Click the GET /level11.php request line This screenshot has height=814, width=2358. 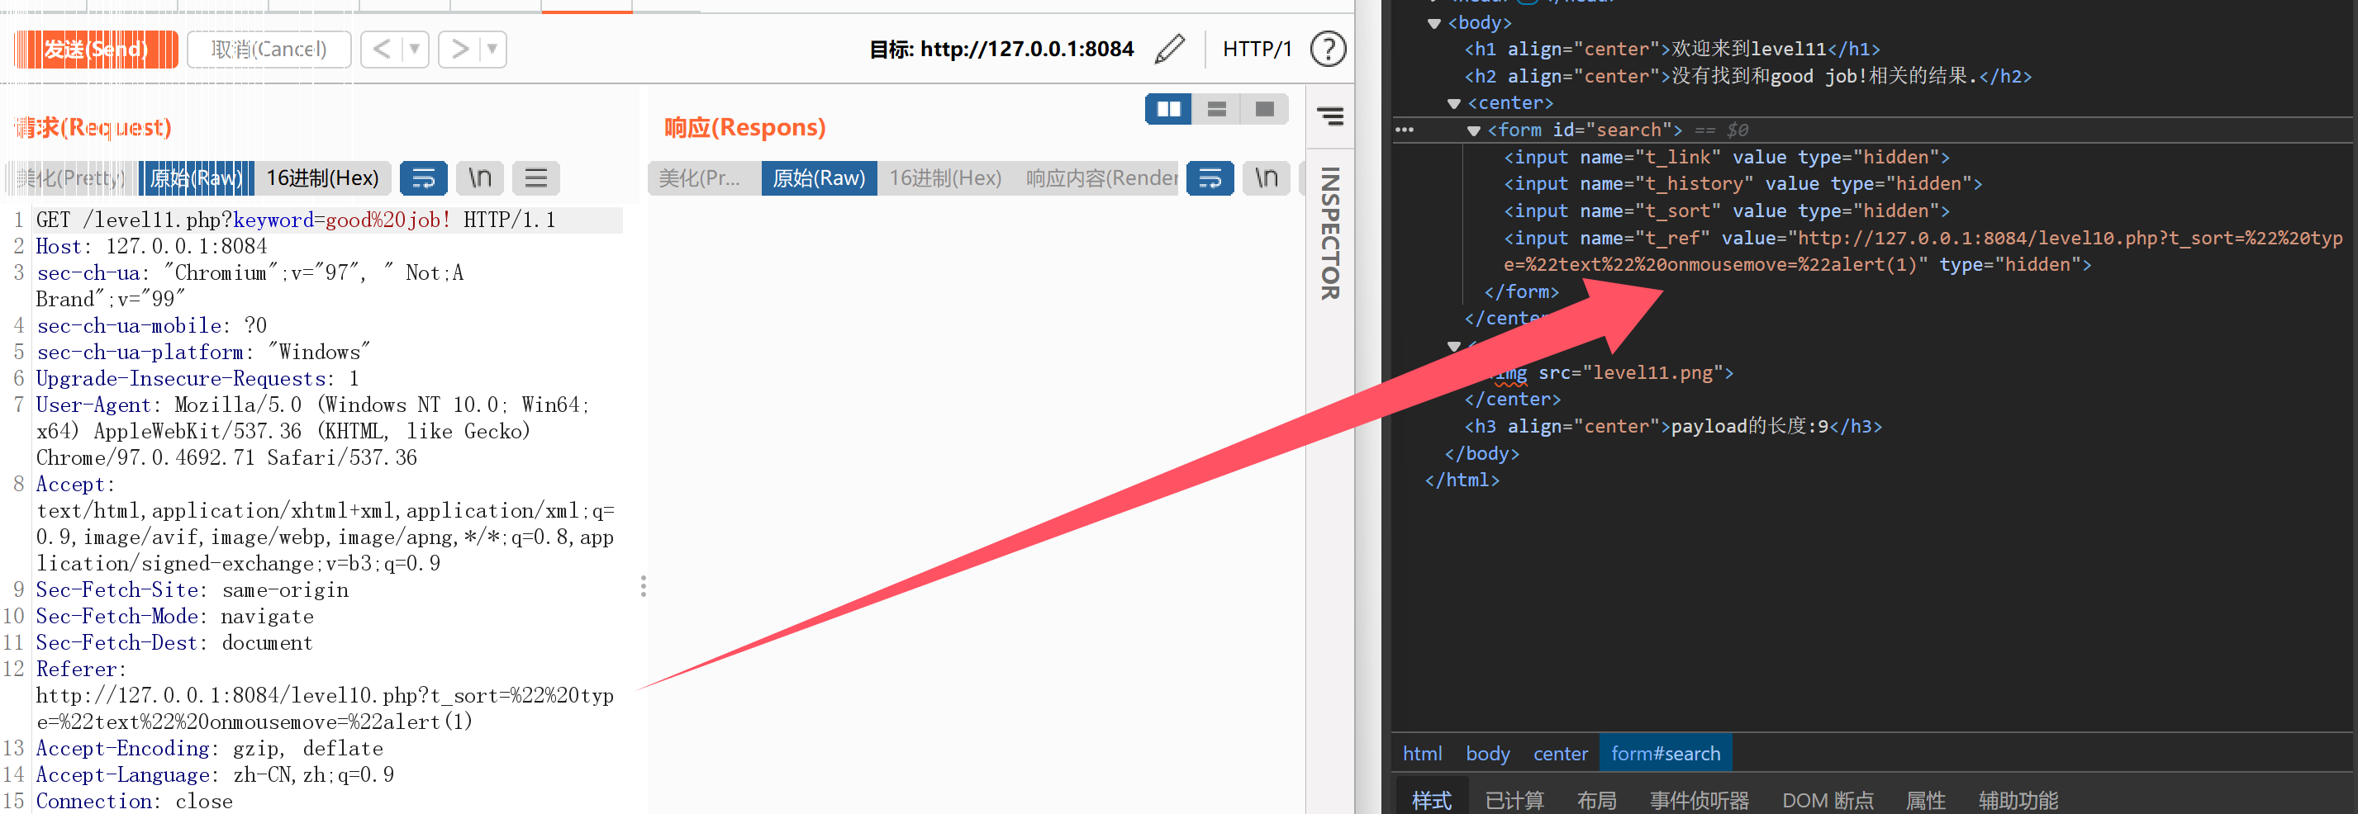[x=296, y=220]
